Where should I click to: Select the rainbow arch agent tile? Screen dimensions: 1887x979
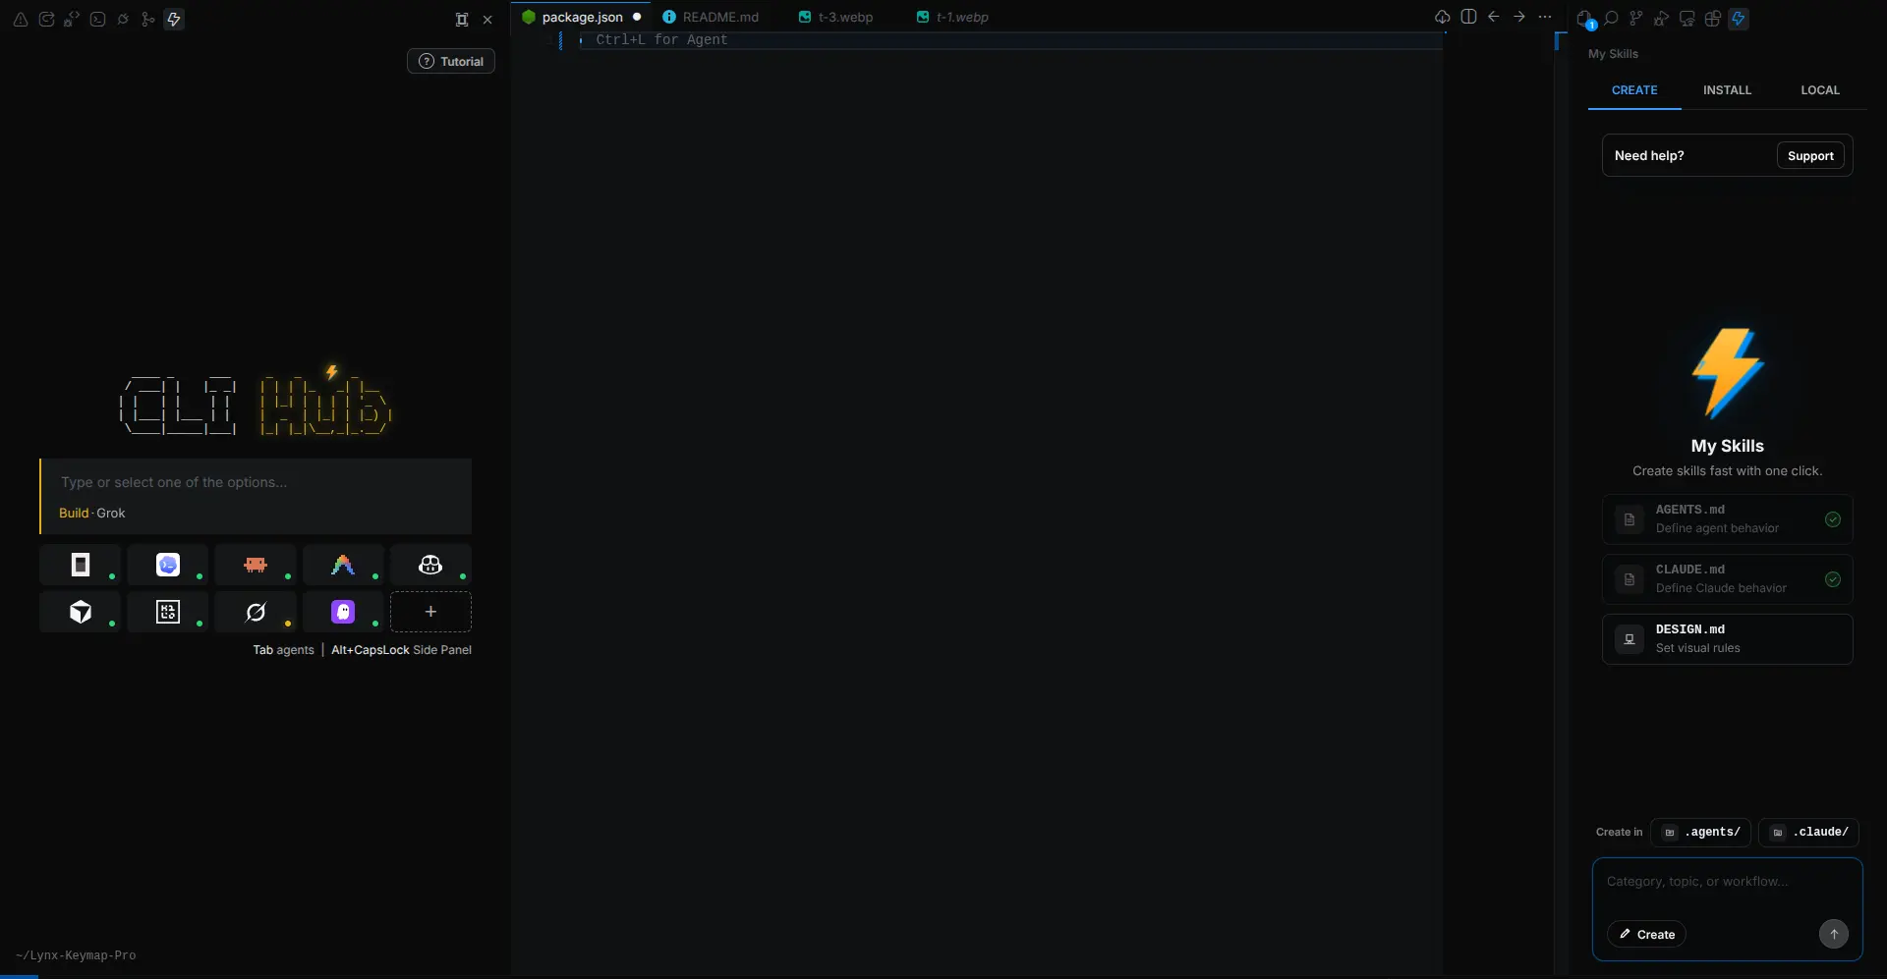(343, 565)
